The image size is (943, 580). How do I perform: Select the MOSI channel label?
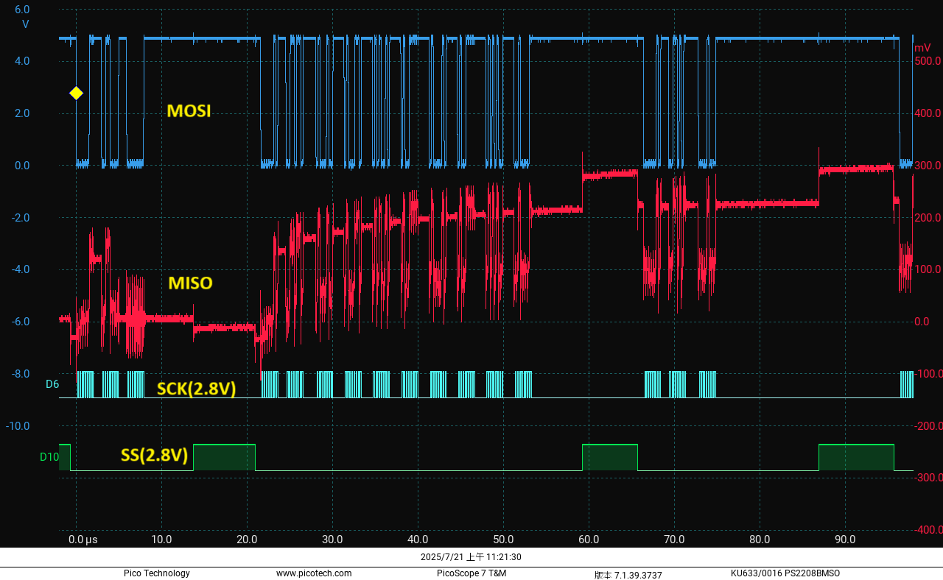point(189,111)
